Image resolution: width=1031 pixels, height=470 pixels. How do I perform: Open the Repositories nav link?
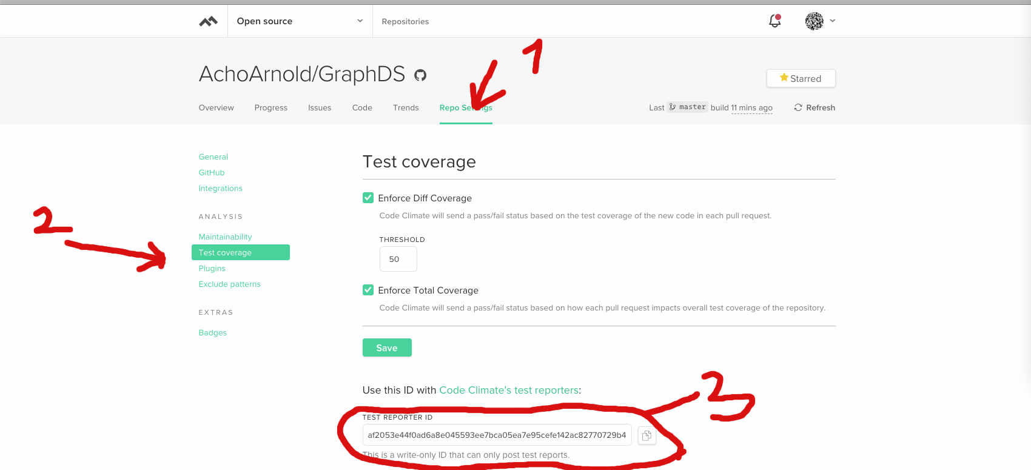pyautogui.click(x=405, y=21)
